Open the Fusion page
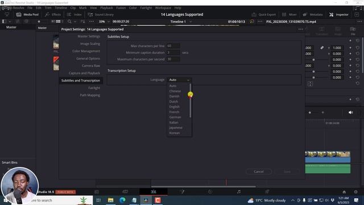Screen dimensions: 364x205 click(x=182, y=192)
